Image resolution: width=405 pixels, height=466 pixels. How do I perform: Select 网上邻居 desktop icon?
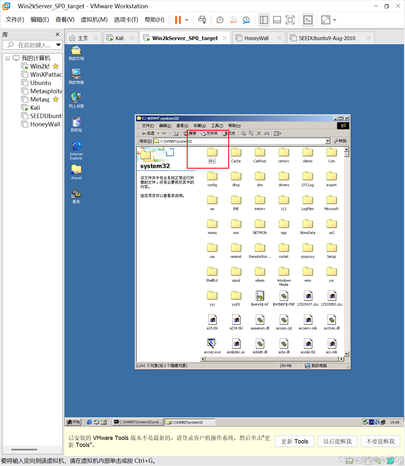[x=76, y=101]
